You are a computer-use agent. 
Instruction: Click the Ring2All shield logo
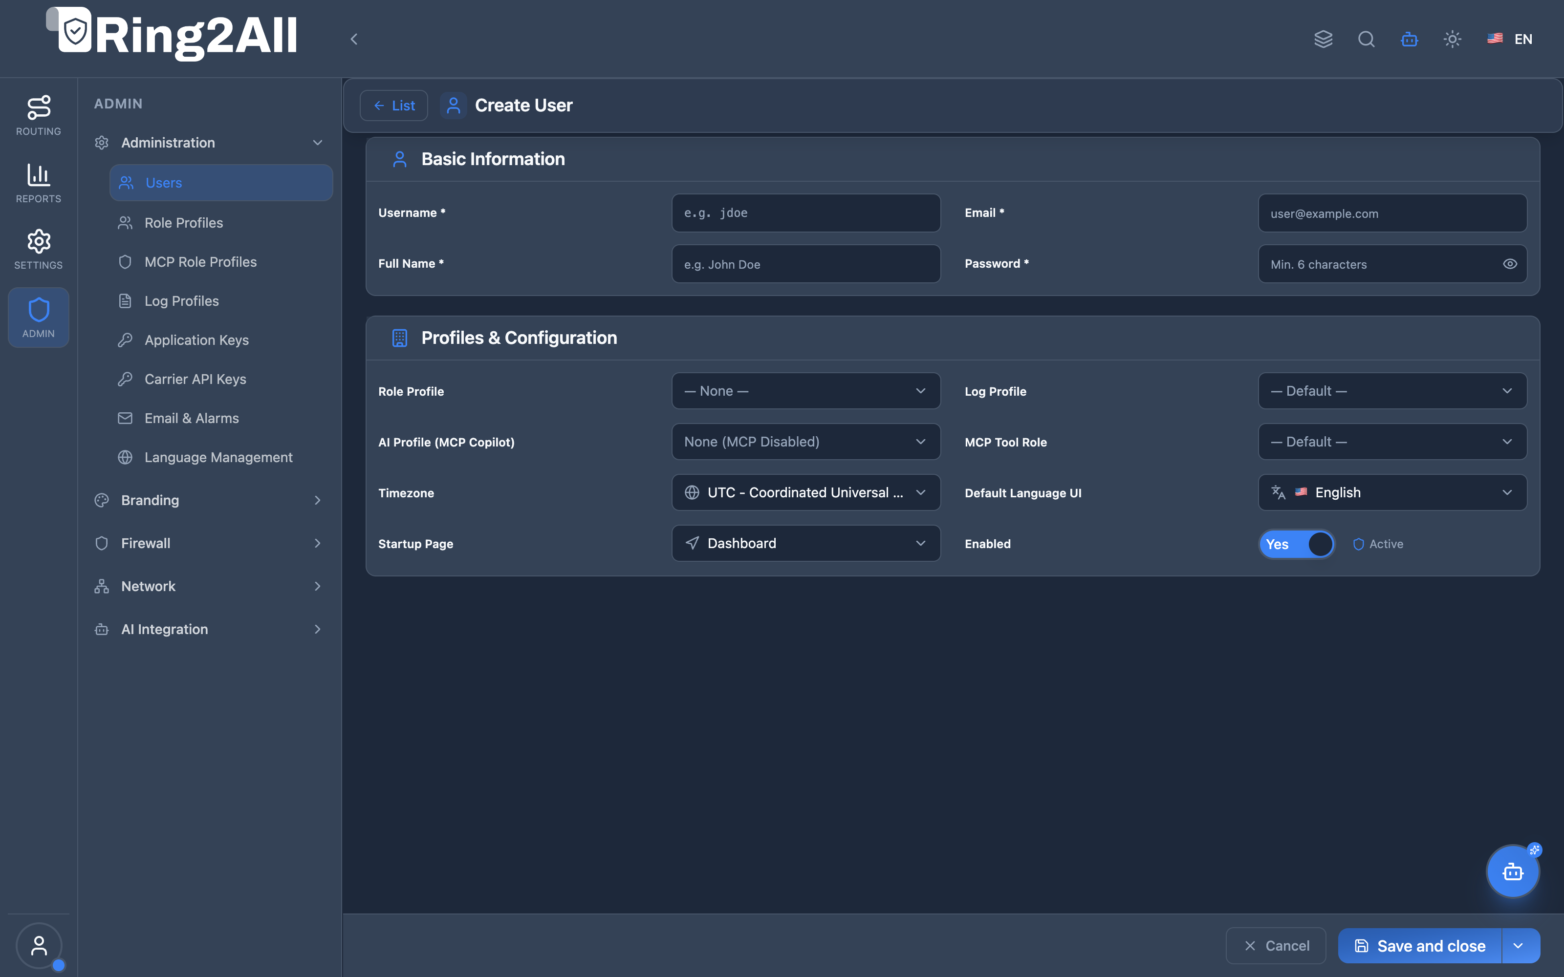75,30
